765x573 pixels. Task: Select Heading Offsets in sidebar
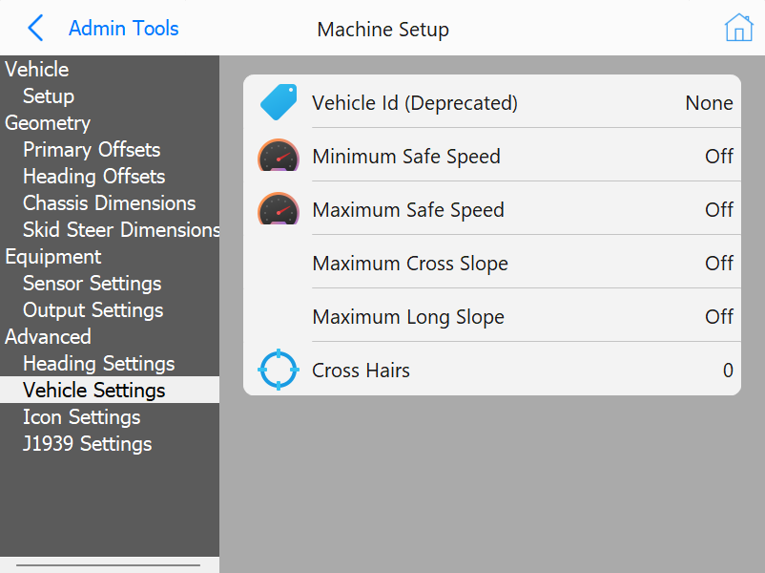(110, 177)
